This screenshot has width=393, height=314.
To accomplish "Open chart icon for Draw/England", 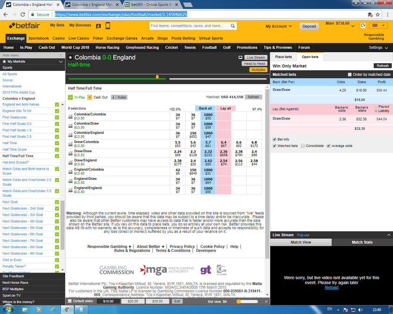I will point(71,162).
